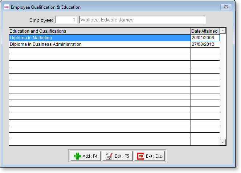241x173 pixels.
Task: Click the window title bar text
Action: (x=46, y=7)
